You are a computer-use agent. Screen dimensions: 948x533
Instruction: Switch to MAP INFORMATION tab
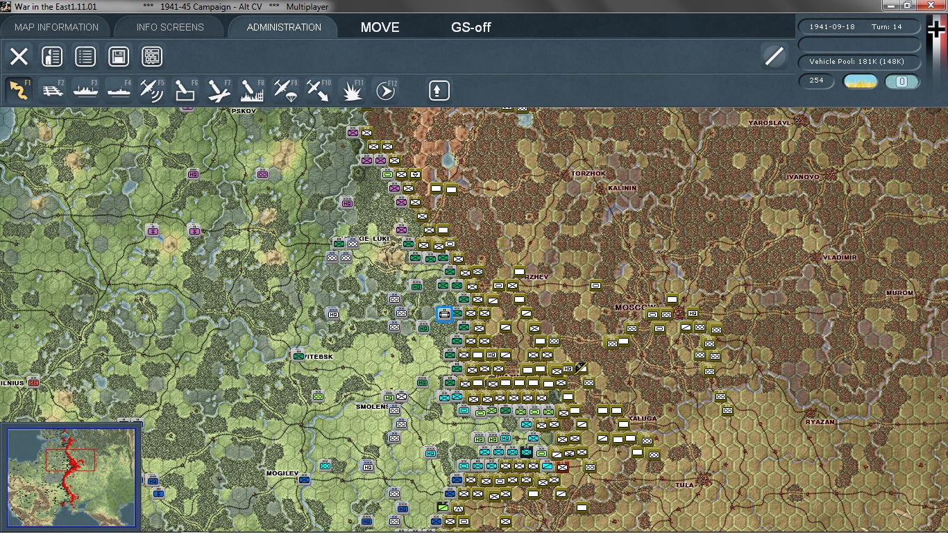pyautogui.click(x=57, y=27)
